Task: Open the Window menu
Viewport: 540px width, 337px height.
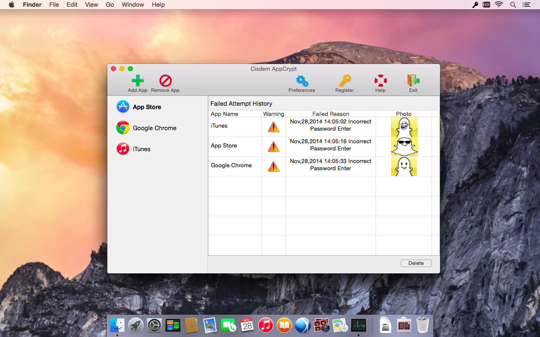Action: click(133, 5)
